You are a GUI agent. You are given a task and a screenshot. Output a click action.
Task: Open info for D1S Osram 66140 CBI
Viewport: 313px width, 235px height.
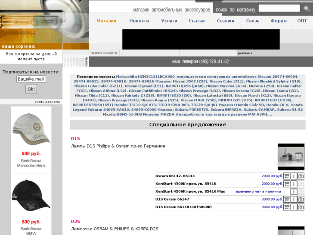[x=294, y=207]
